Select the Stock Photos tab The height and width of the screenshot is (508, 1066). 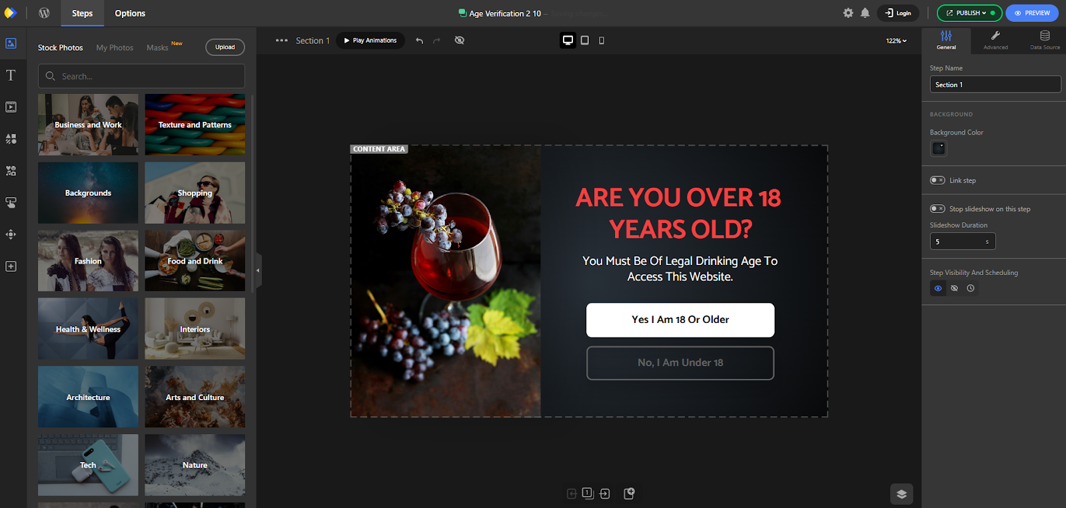[x=61, y=48]
